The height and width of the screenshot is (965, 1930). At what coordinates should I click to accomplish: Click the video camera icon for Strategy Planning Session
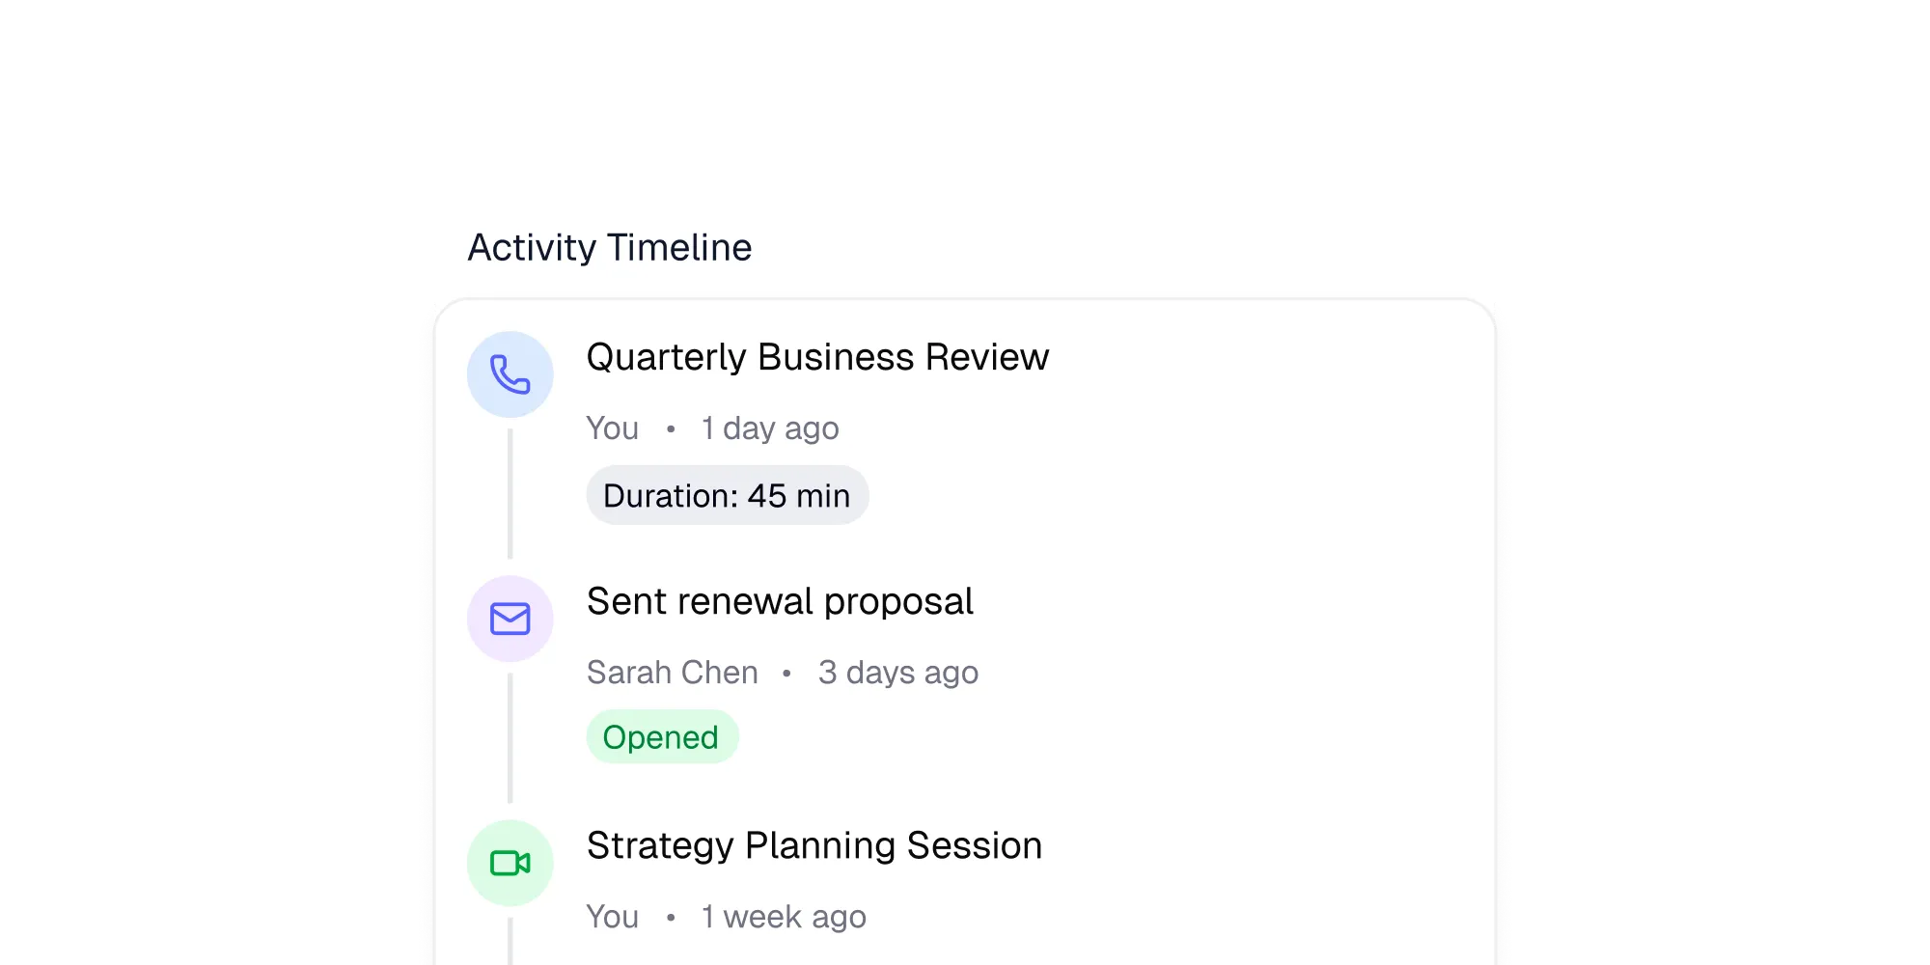coord(510,863)
